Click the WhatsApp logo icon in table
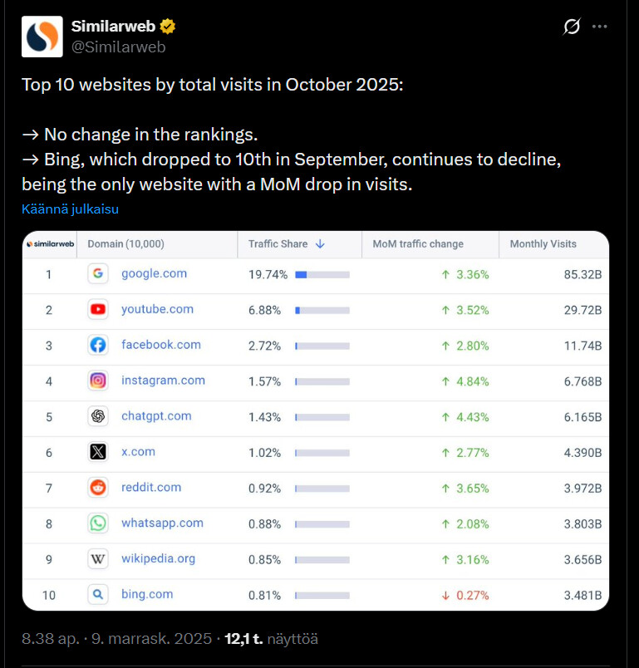Image resolution: width=639 pixels, height=668 pixels. (98, 523)
